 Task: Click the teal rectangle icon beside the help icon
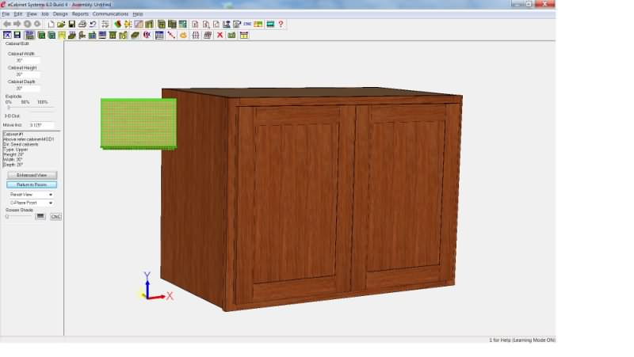point(270,25)
